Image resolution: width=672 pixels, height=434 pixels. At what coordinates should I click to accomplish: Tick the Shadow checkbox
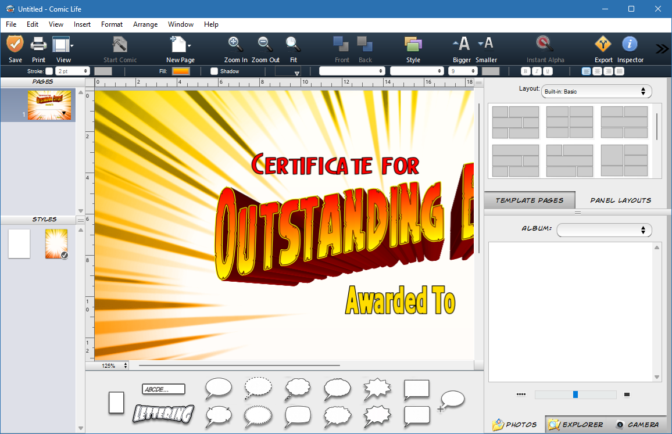click(x=215, y=71)
